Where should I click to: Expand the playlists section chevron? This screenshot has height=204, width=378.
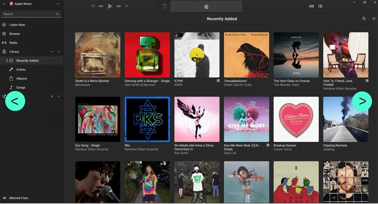coord(59,97)
